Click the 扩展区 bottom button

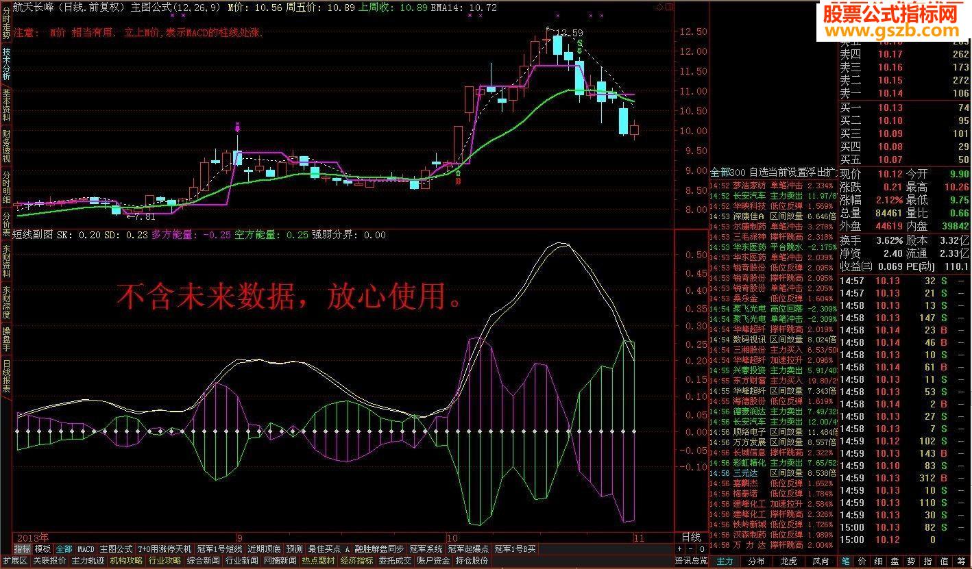tap(14, 561)
